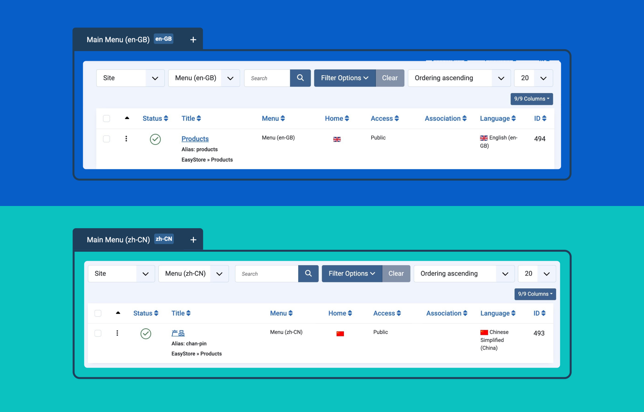Click the UK flag home icon for Products
This screenshot has width=644, height=412.
tap(337, 139)
